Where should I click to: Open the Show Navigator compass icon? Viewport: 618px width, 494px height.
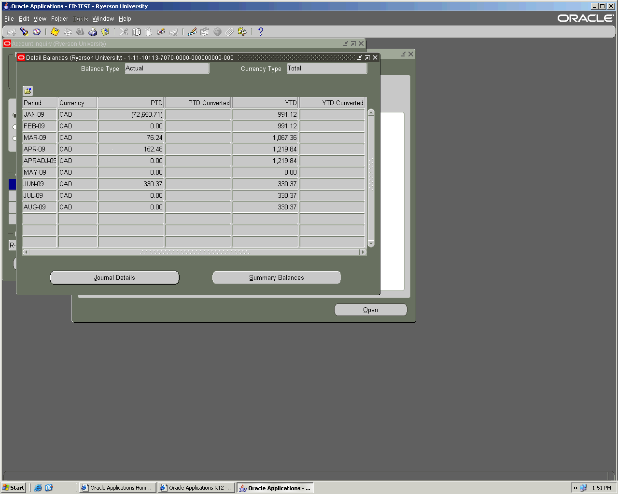point(37,32)
